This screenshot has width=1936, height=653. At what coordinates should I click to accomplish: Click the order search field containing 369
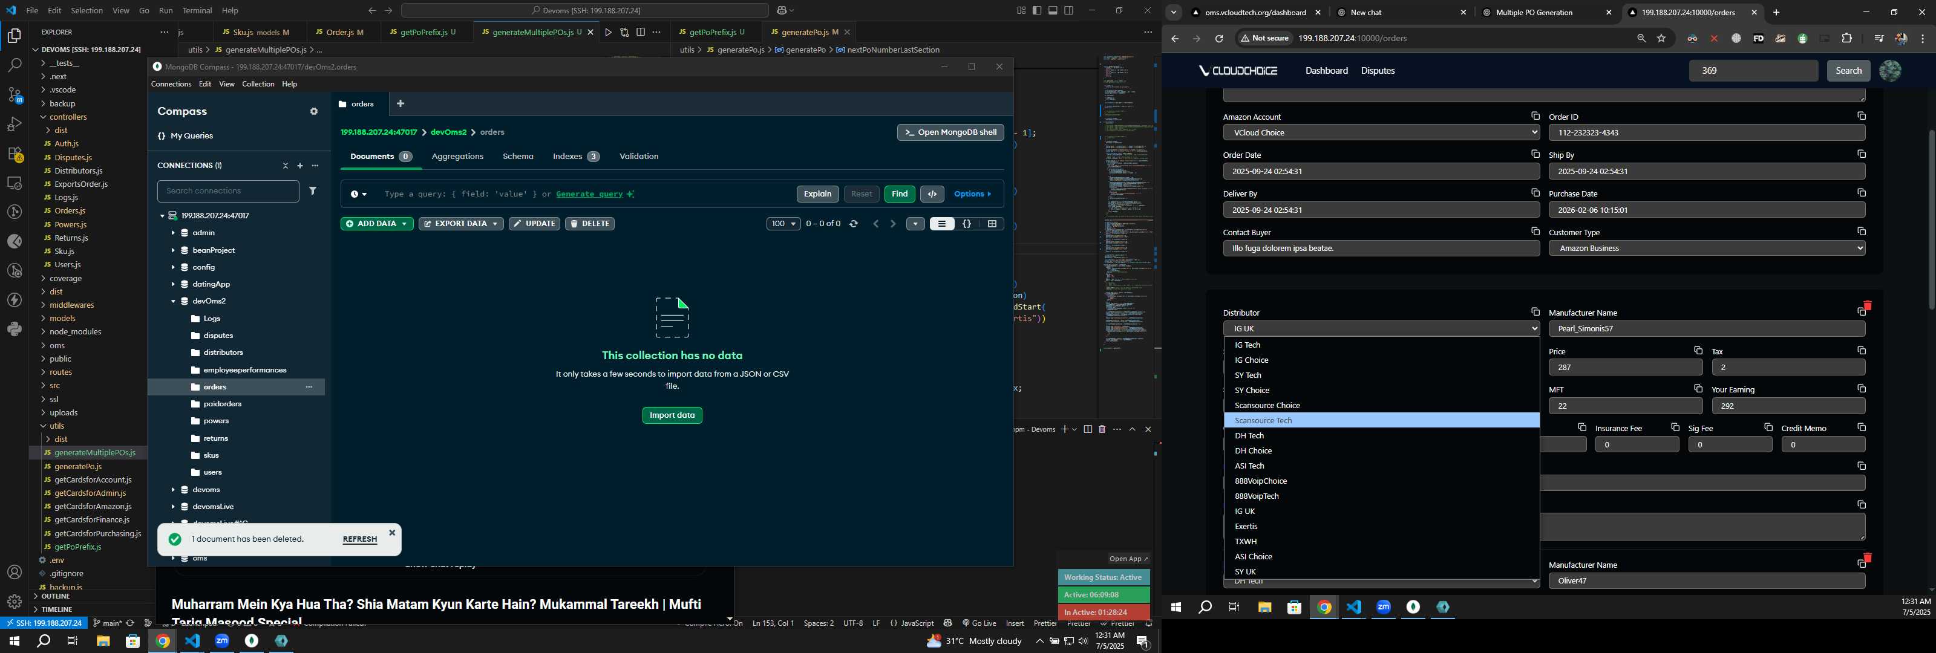(1753, 71)
